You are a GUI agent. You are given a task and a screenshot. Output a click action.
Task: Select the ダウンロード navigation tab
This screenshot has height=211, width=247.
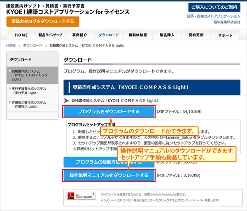[x=109, y=35]
